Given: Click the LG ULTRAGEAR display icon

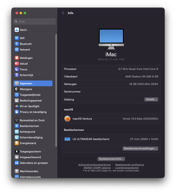Looking at the screenshot, I should point(67,139).
